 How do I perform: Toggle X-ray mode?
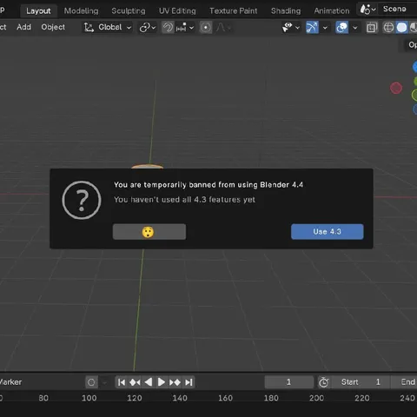pyautogui.click(x=372, y=28)
